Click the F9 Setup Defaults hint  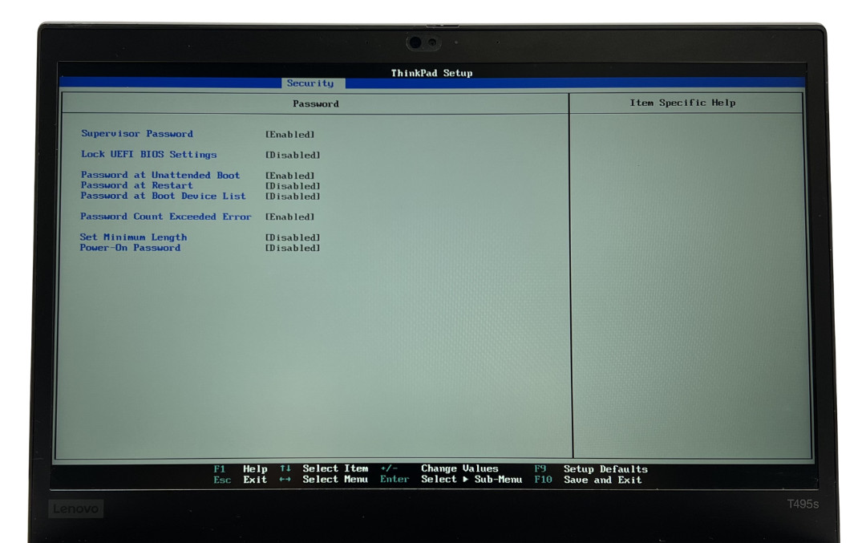click(590, 469)
